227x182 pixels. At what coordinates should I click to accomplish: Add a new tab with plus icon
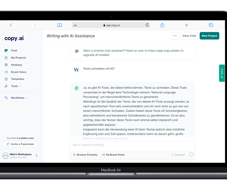187,25
